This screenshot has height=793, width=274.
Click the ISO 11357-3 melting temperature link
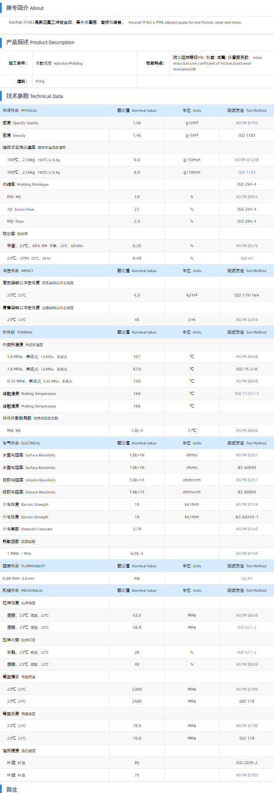[246, 394]
